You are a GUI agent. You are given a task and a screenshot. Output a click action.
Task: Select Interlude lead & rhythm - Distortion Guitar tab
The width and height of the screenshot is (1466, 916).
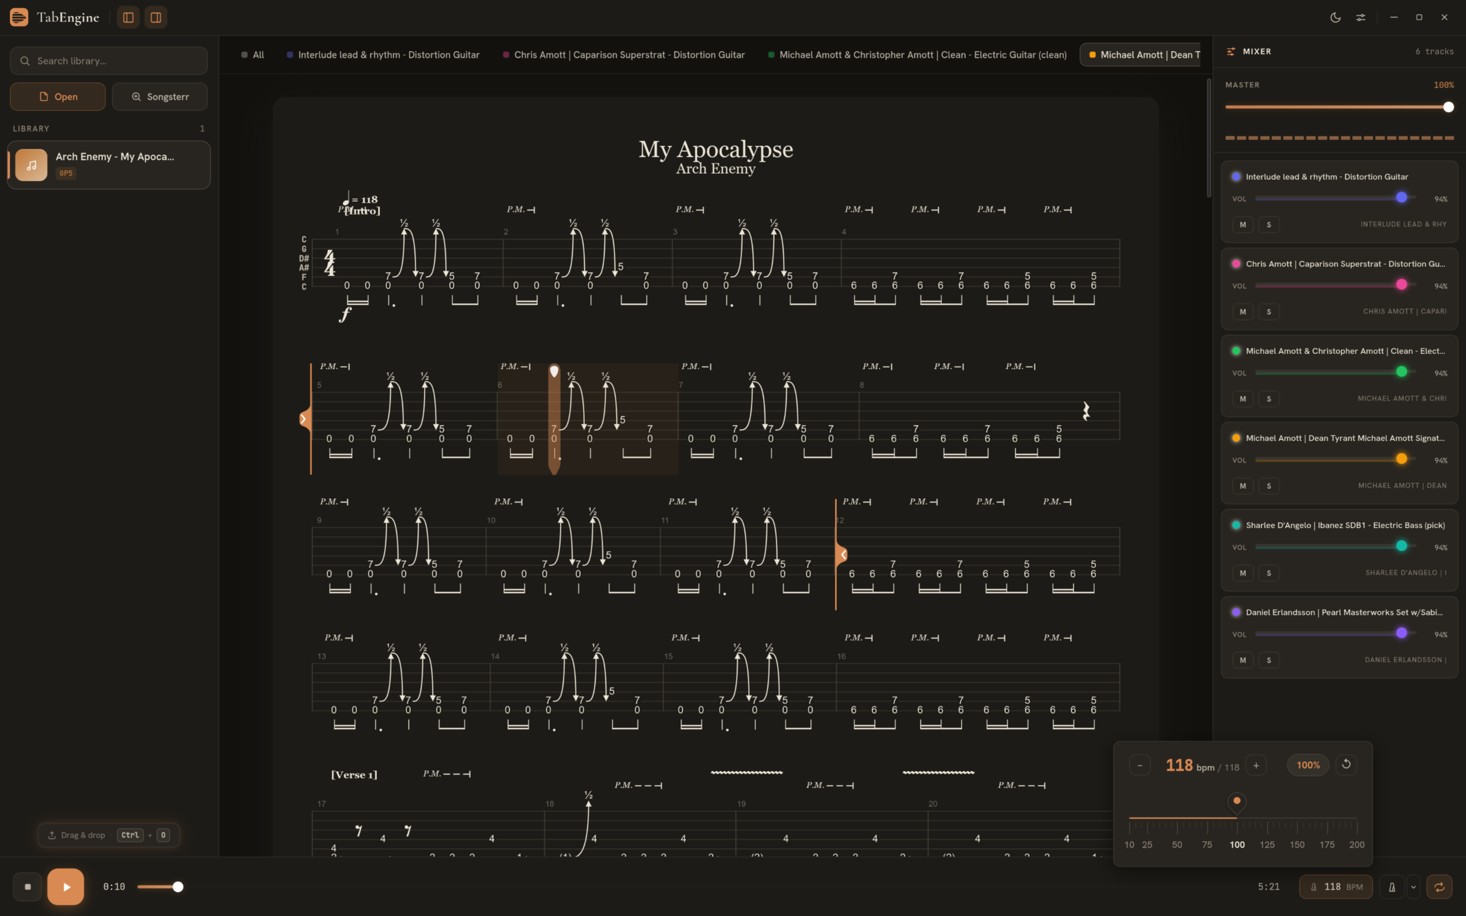click(x=383, y=55)
